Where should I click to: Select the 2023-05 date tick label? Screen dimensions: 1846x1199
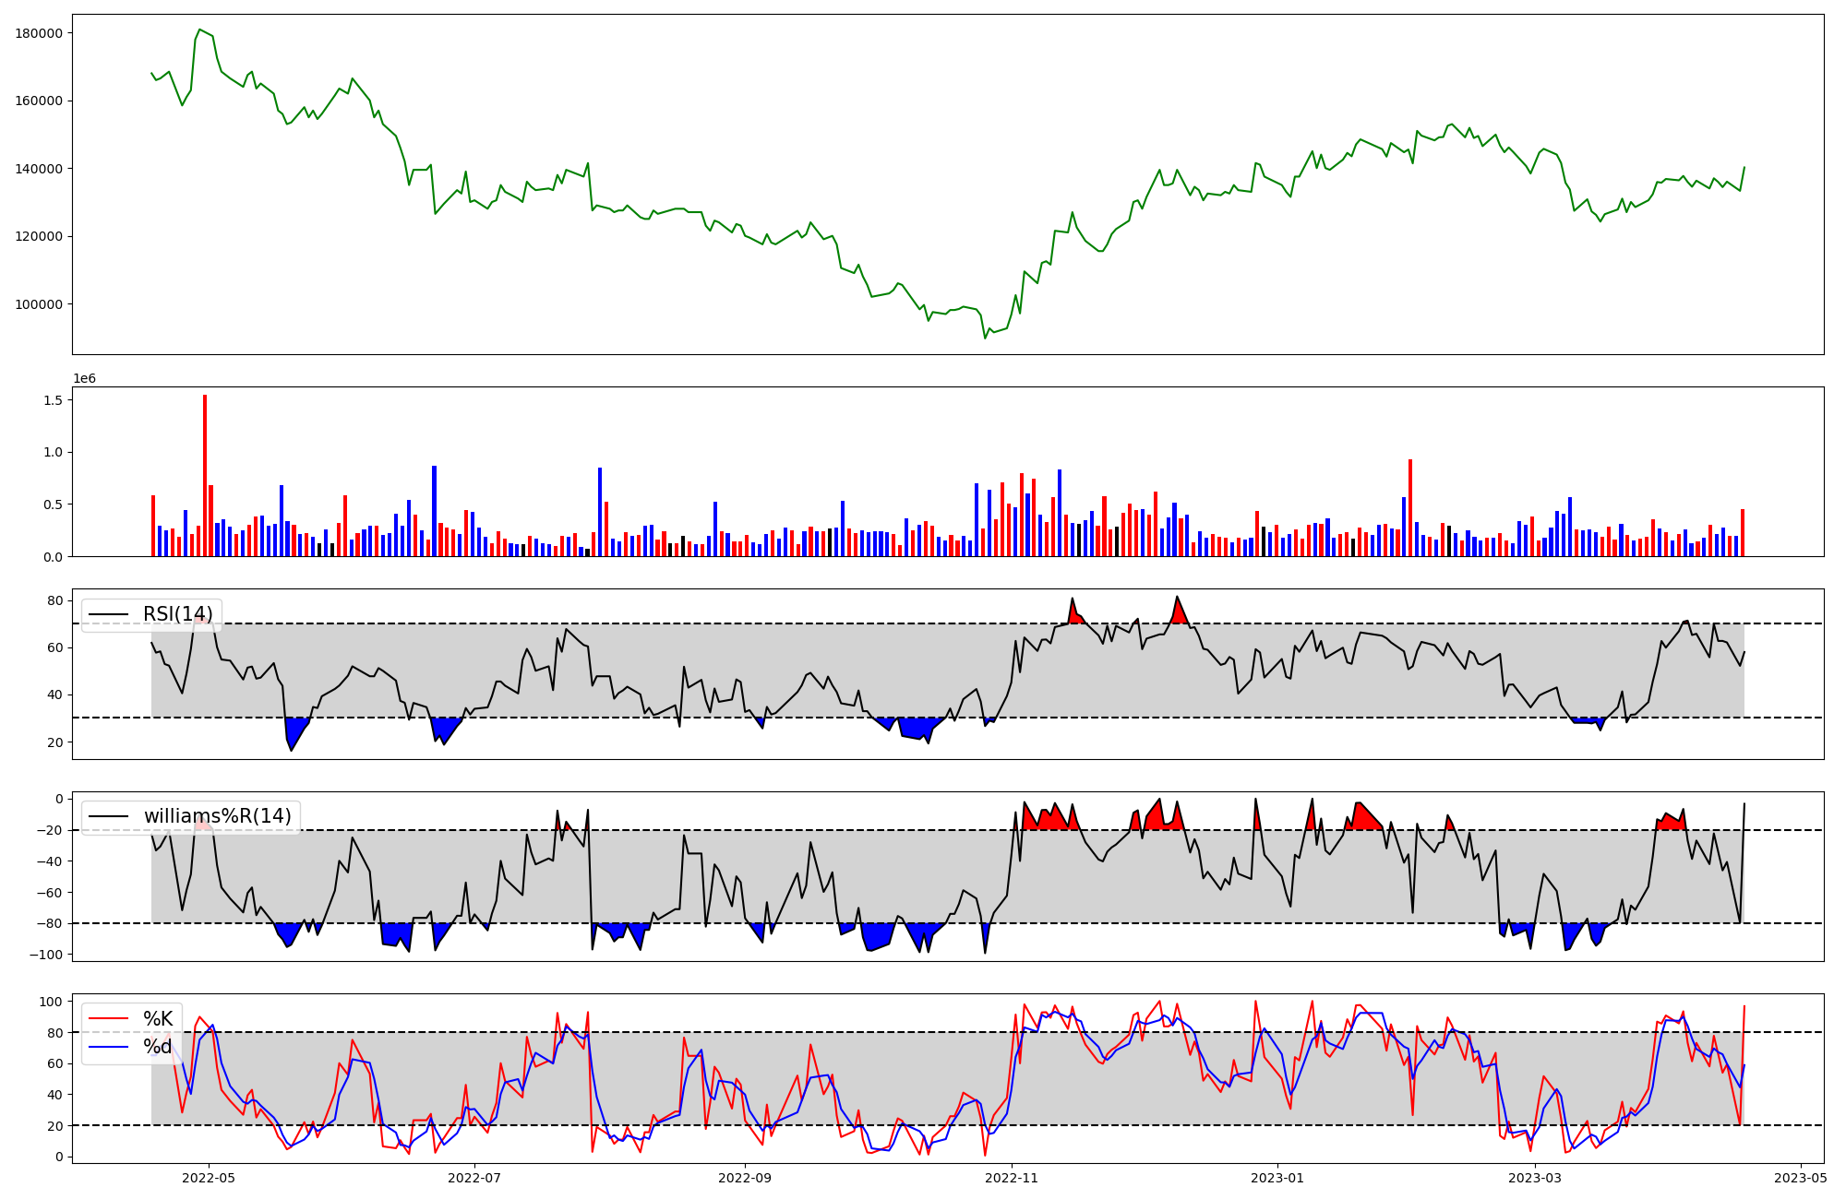tap(1801, 1178)
